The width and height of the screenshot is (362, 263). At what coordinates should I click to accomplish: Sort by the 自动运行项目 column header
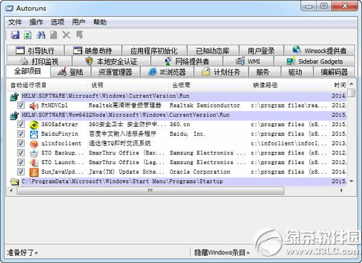[47, 85]
